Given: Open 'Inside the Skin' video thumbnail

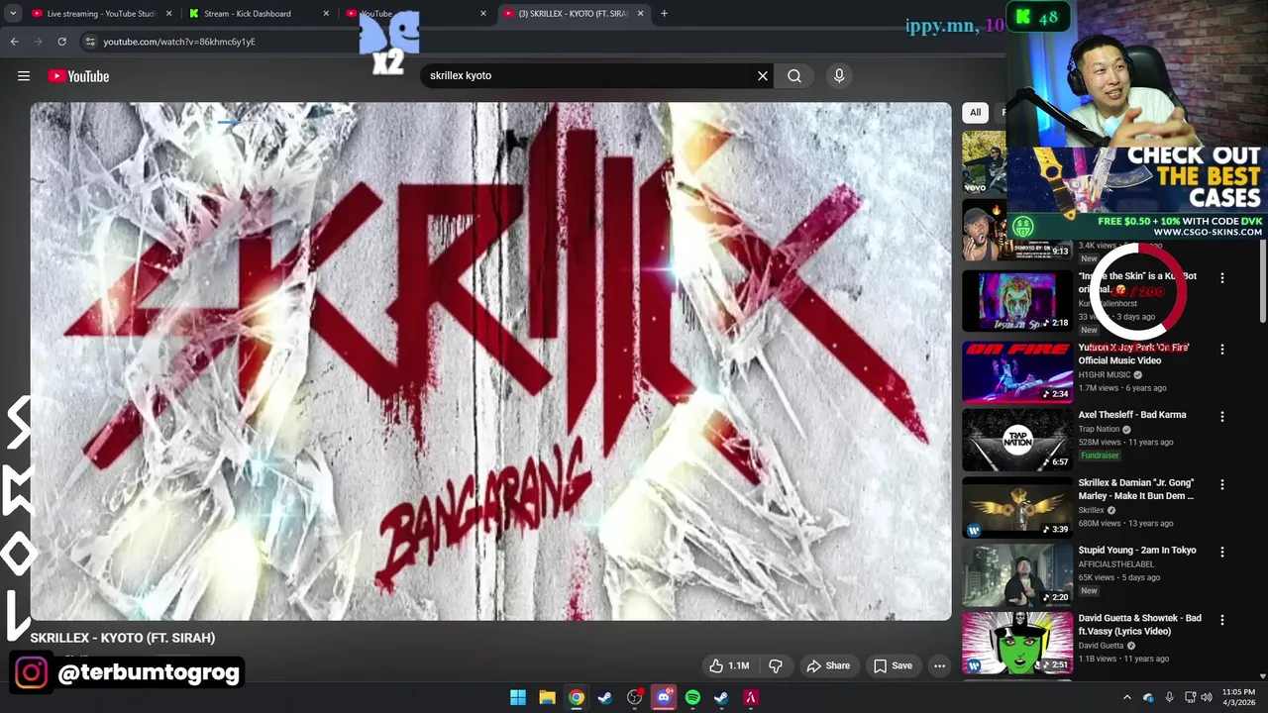Looking at the screenshot, I should click(1016, 301).
